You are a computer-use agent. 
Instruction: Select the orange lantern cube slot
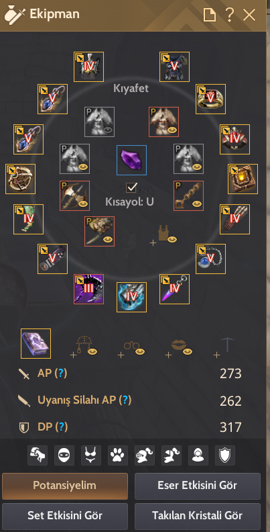coord(243,179)
